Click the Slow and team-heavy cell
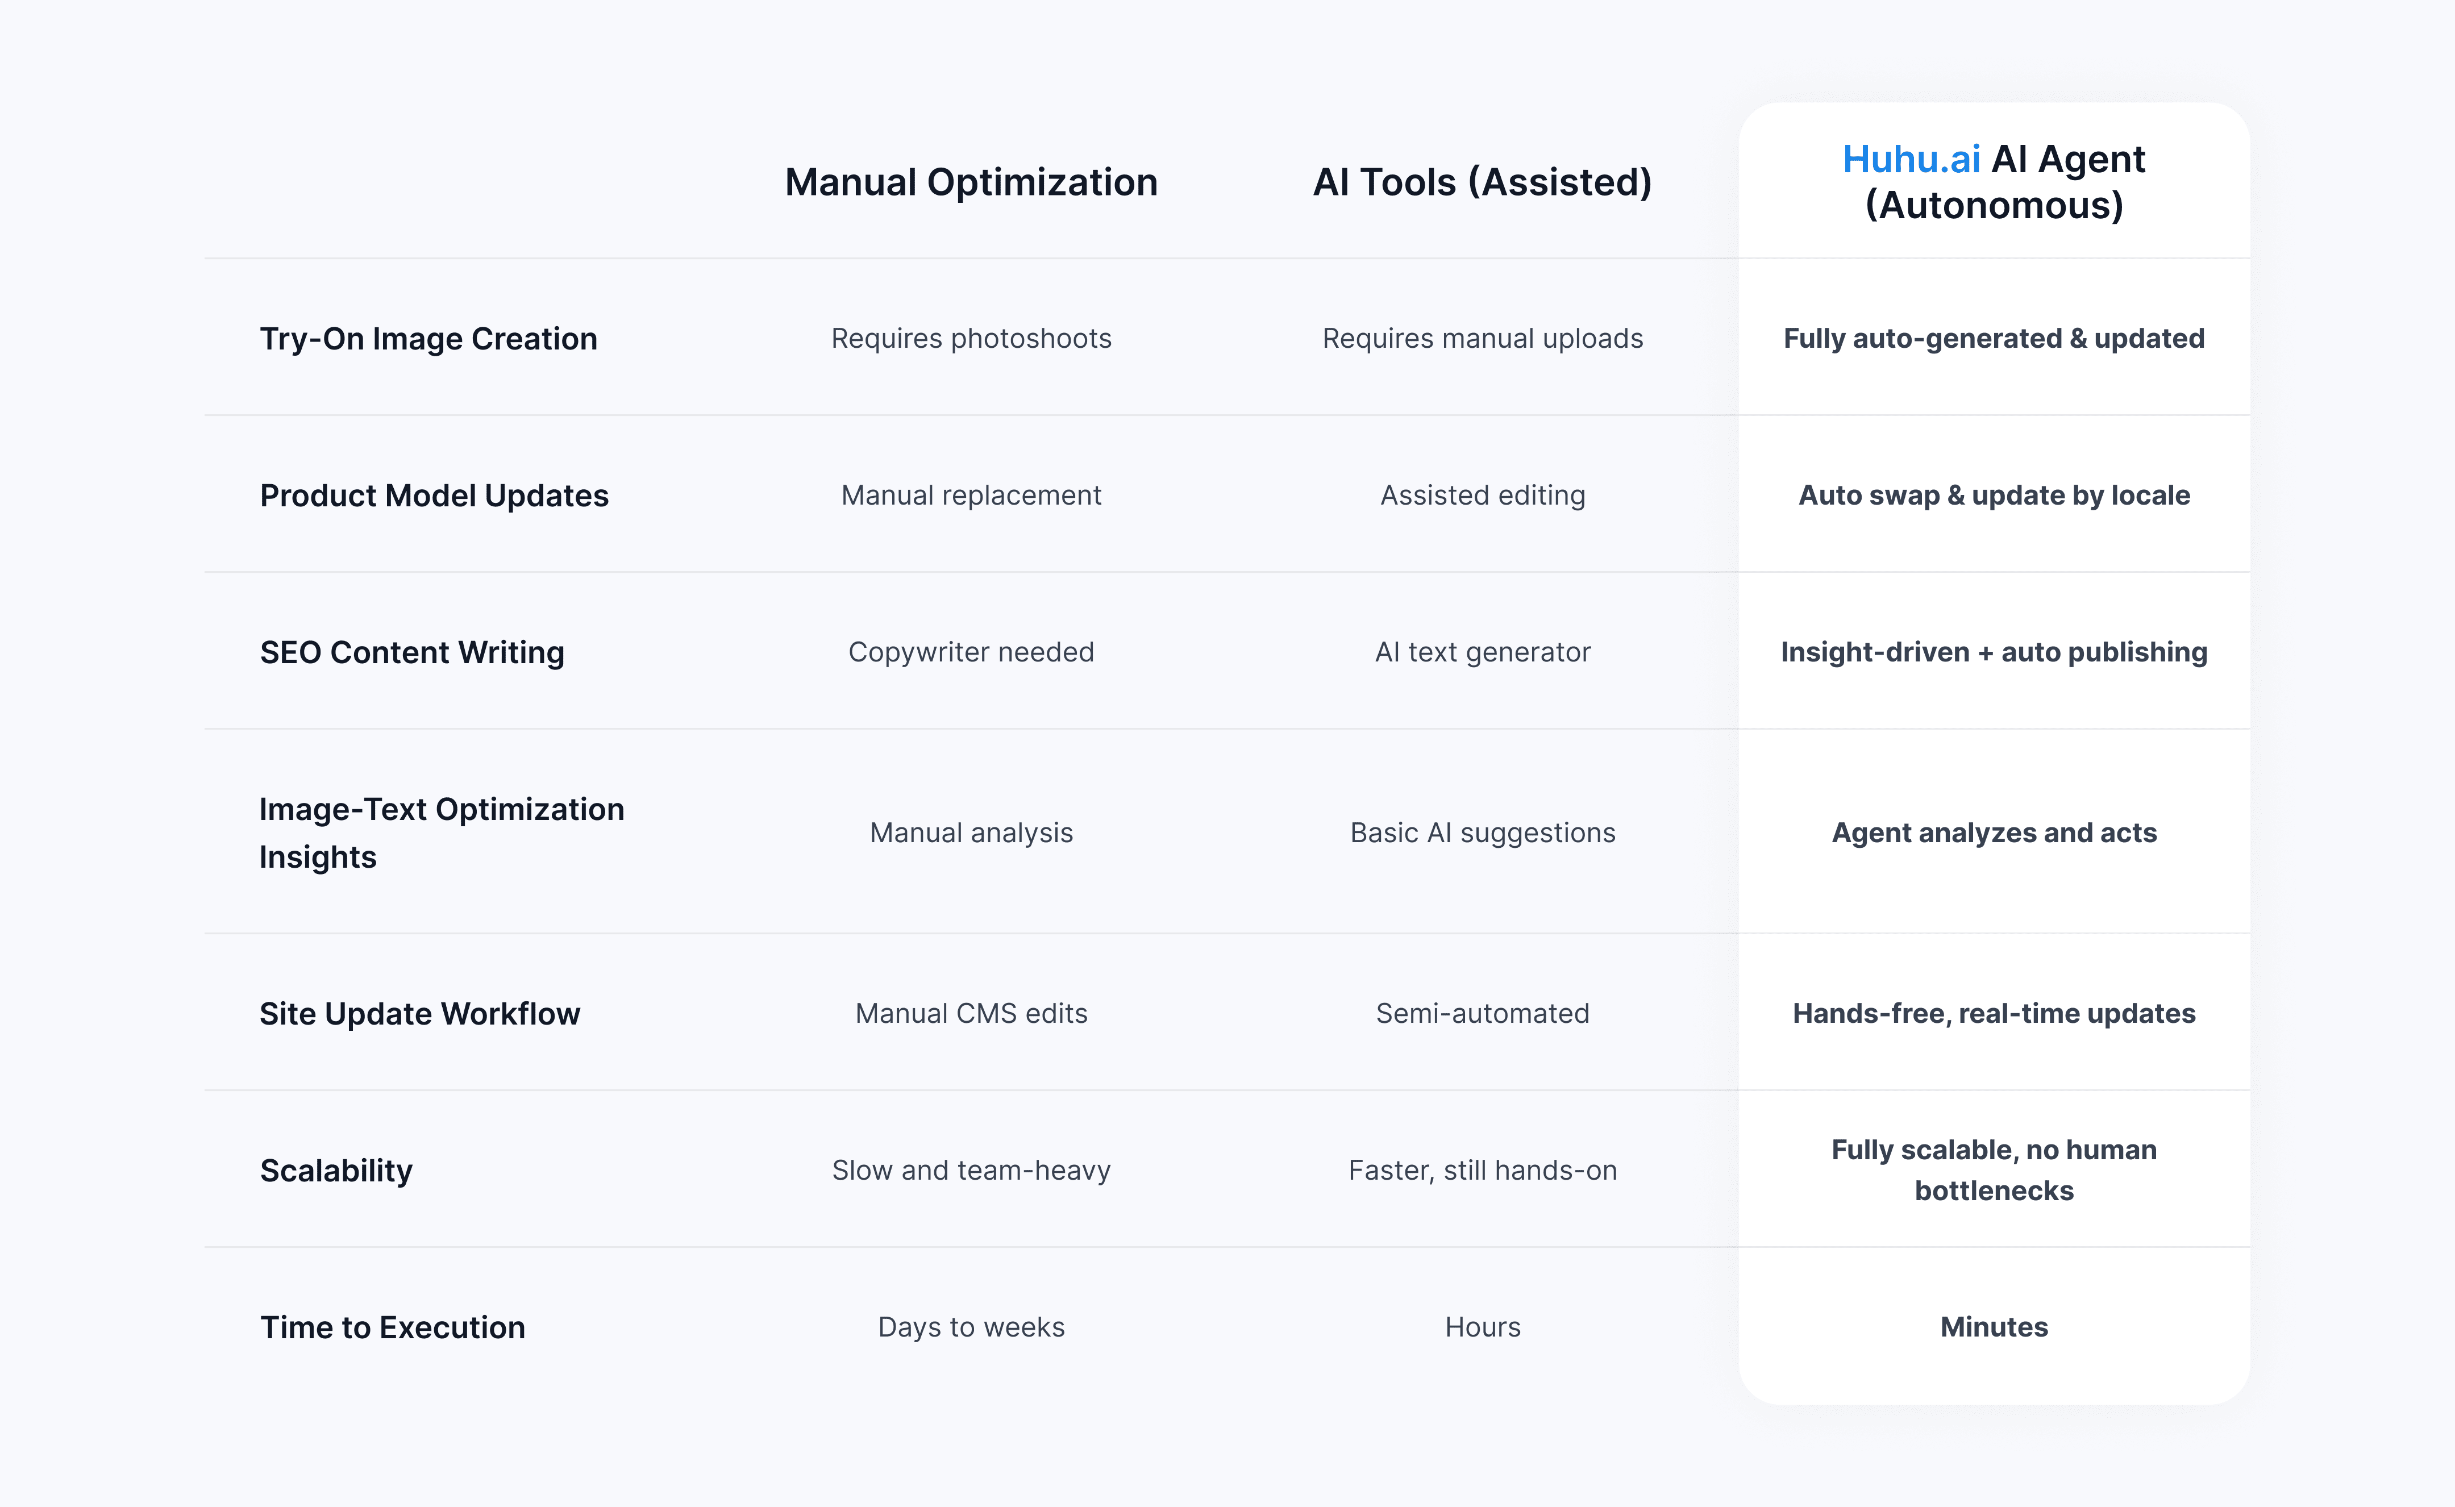 (971, 1170)
